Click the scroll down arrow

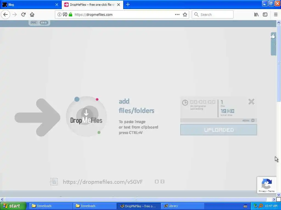[279, 195]
